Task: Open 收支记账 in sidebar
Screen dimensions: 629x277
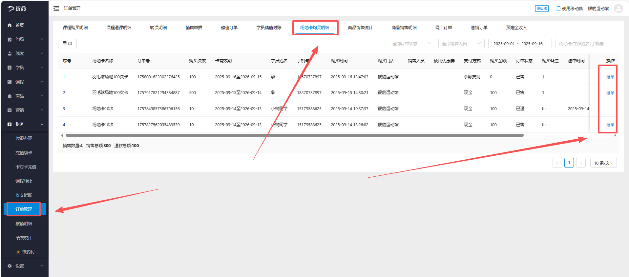Action: [24, 195]
